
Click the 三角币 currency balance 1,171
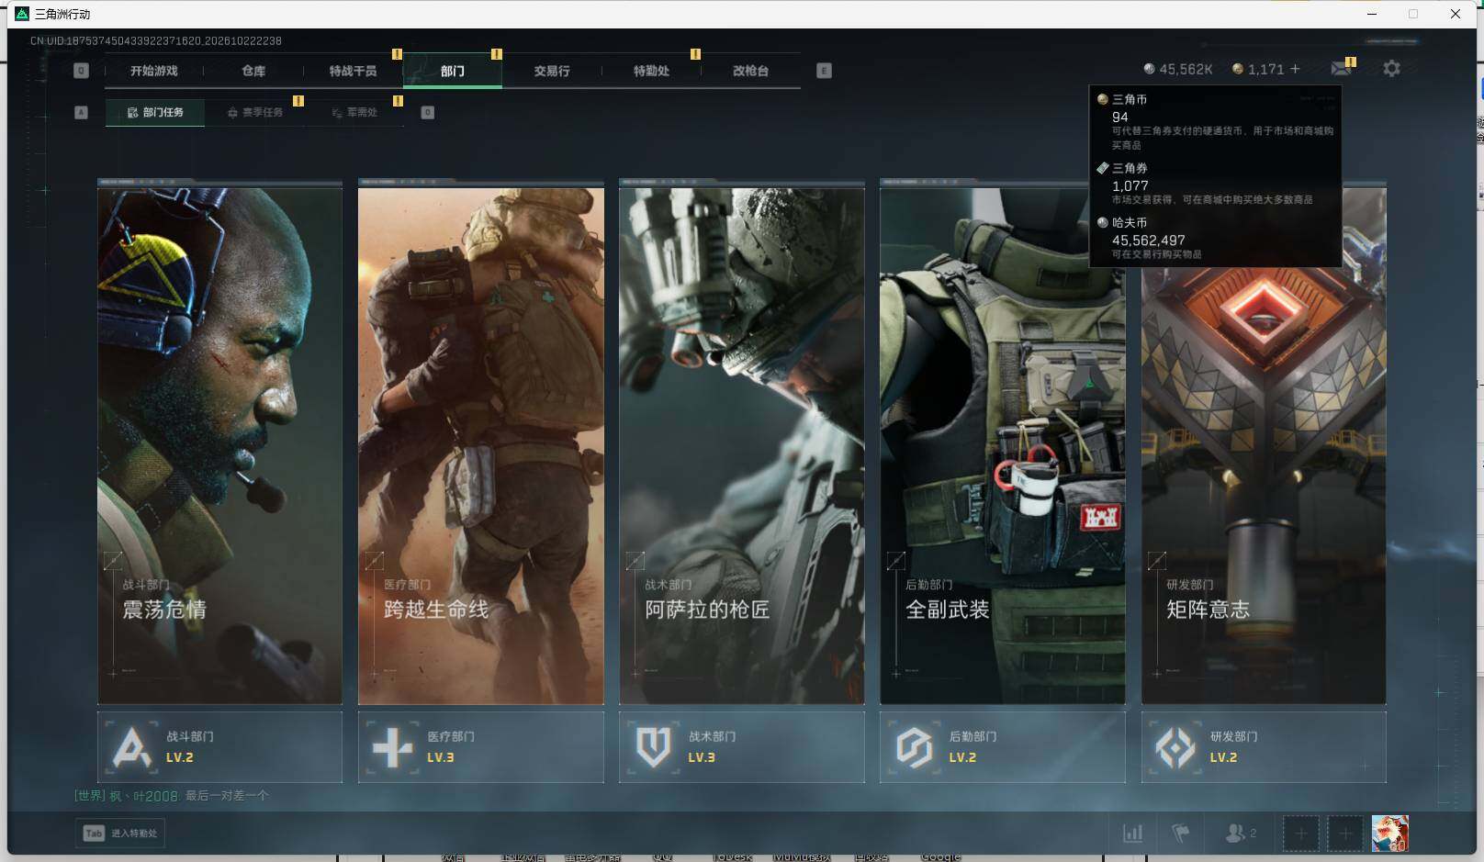pos(1258,69)
